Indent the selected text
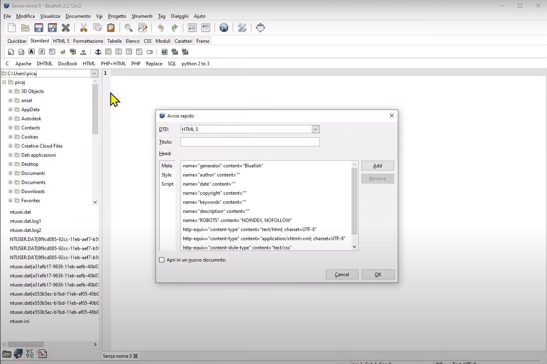The image size is (547, 364). click(x=205, y=28)
